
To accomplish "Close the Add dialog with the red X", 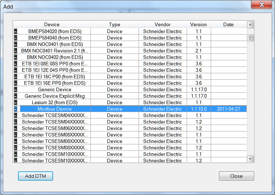I will coord(261,5).
